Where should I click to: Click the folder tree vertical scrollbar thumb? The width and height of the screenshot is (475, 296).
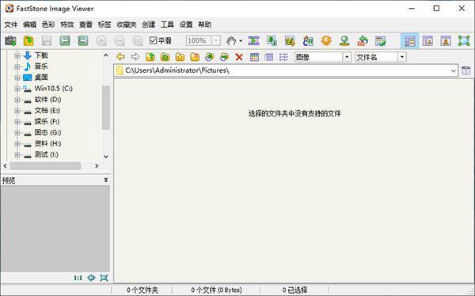tap(106, 108)
